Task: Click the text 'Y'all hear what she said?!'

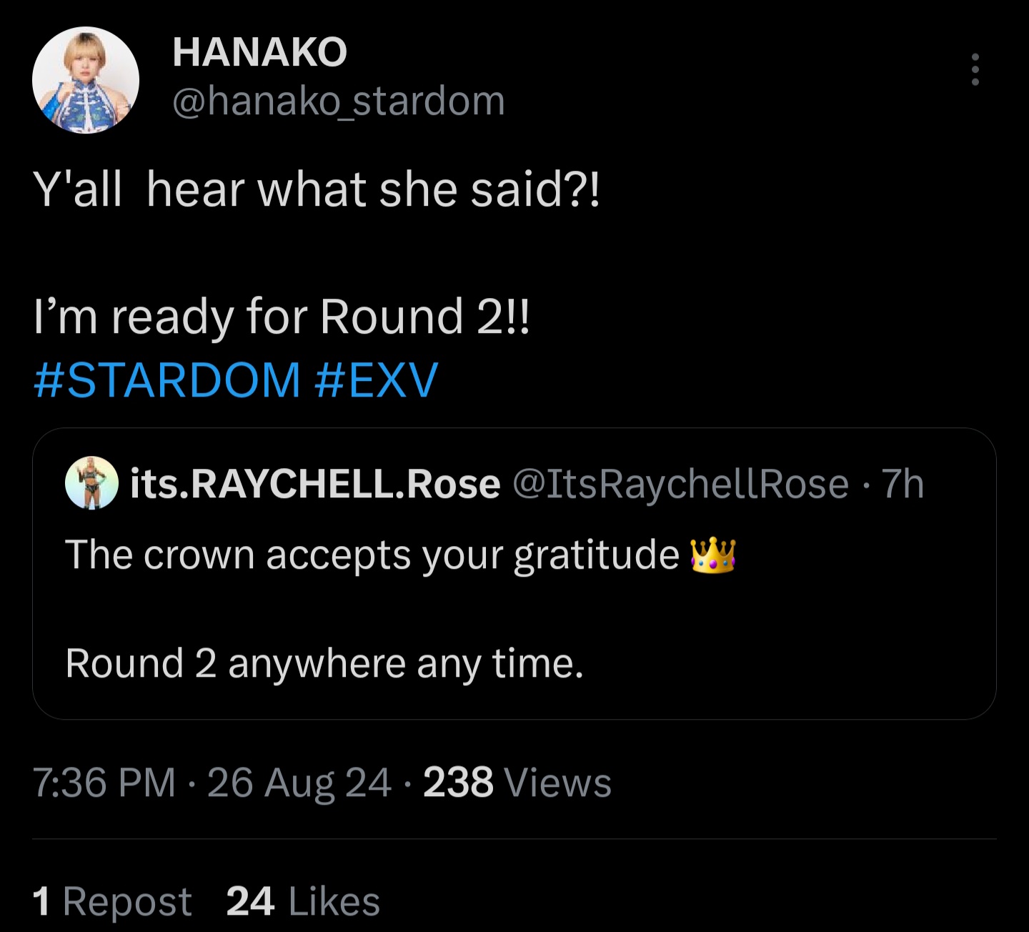Action: click(317, 190)
